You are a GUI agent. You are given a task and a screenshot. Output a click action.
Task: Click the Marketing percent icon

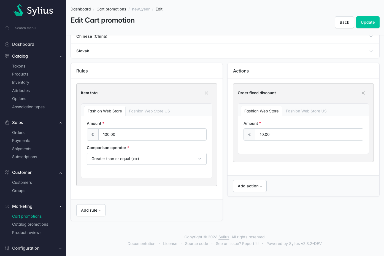click(x=7, y=206)
